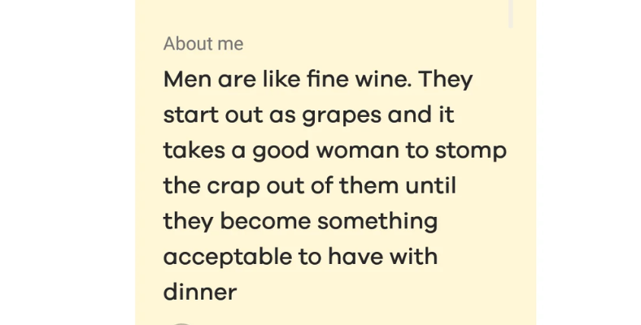This screenshot has width=641, height=325.
Task: Click the line 'they become something'
Action: point(300,221)
